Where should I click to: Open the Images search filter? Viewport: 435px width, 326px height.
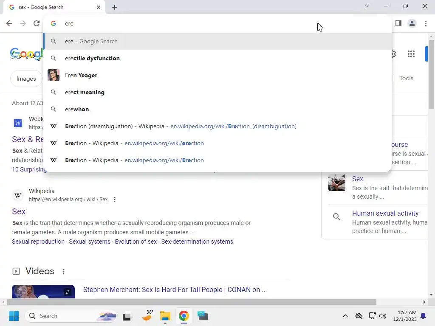(26, 79)
